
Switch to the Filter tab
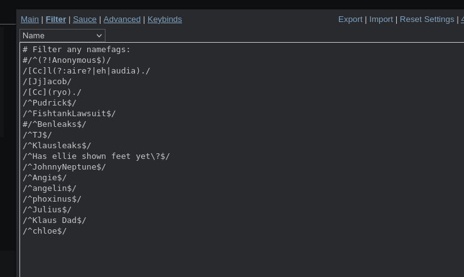tap(56, 19)
